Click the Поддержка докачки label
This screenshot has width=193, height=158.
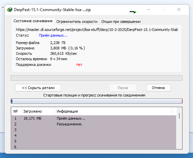[x=34, y=65]
